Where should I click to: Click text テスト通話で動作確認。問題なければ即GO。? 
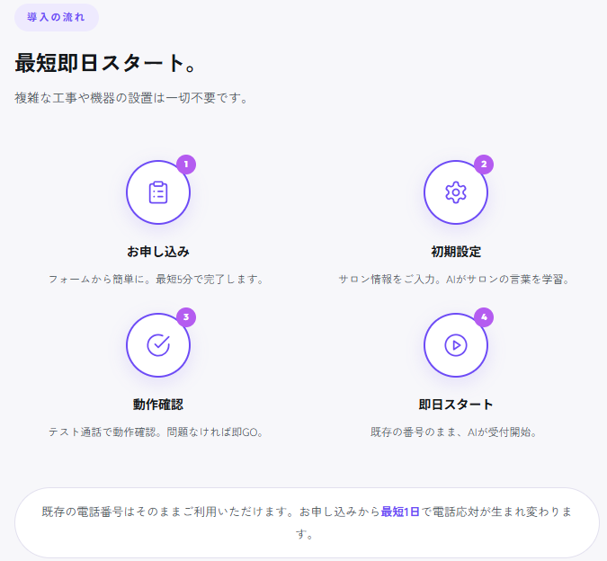pyautogui.click(x=156, y=432)
